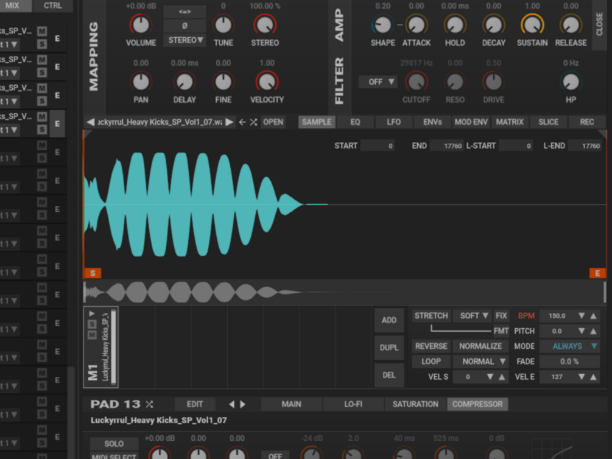
Task: Mute the first mixer channel M button
Action: (42, 31)
